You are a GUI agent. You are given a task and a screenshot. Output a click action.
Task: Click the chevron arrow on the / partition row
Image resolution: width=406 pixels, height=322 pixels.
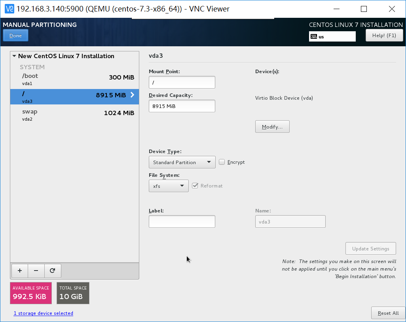tap(132, 95)
